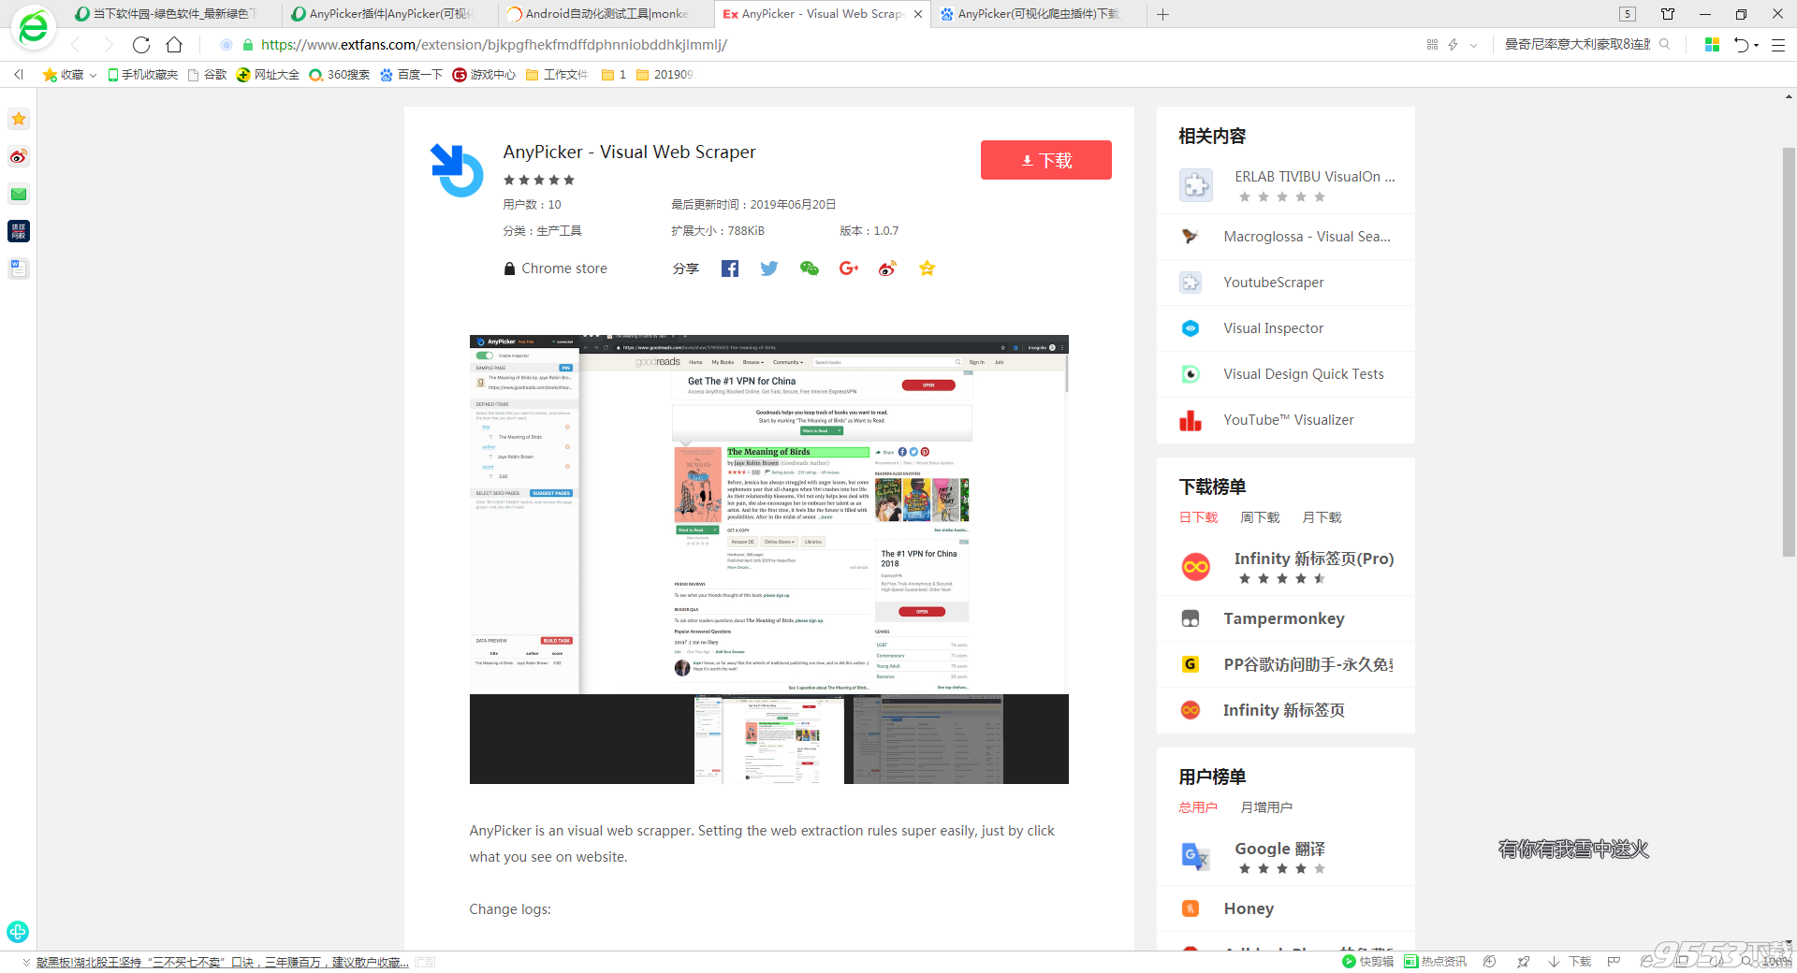Select the rightmost table screenshot thumbnail
Image resolution: width=1797 pixels, height=973 pixels.
tap(928, 739)
